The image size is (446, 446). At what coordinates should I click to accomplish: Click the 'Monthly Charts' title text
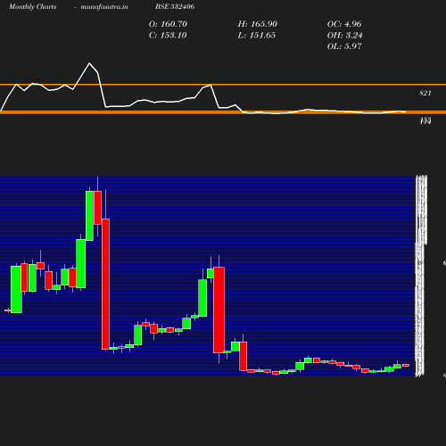click(x=33, y=6)
